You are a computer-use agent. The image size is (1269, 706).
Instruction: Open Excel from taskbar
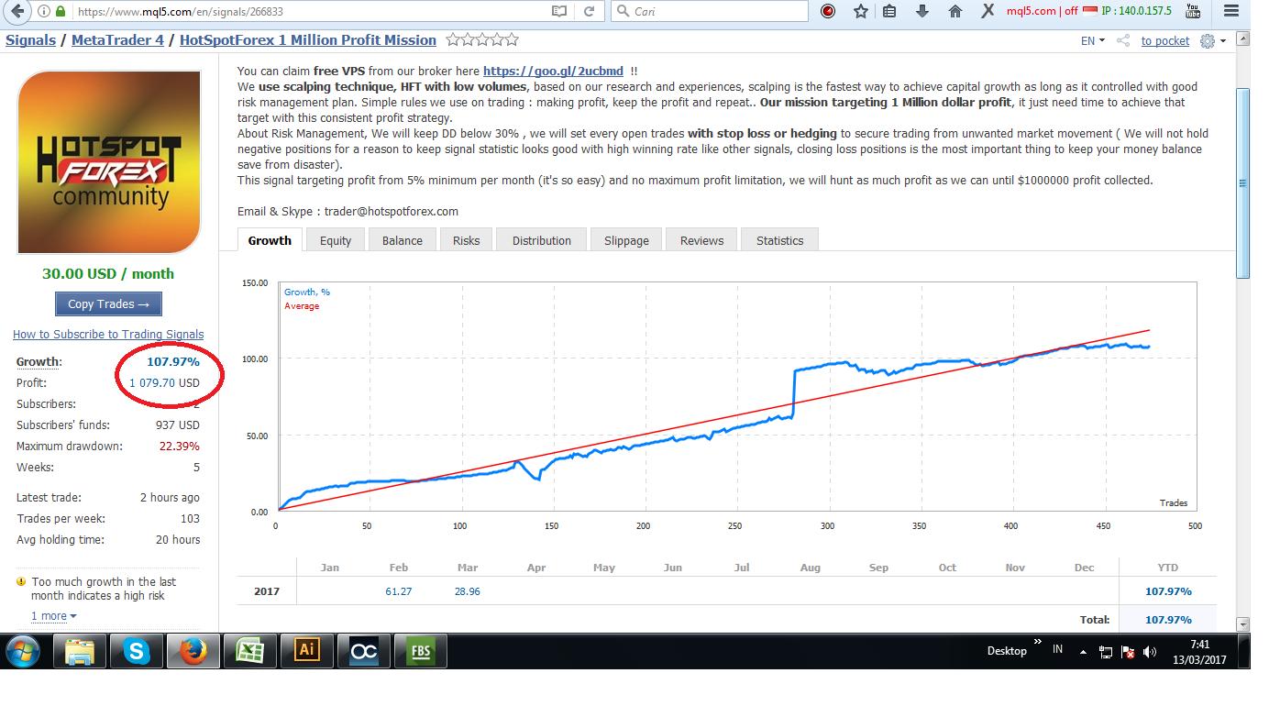point(249,651)
